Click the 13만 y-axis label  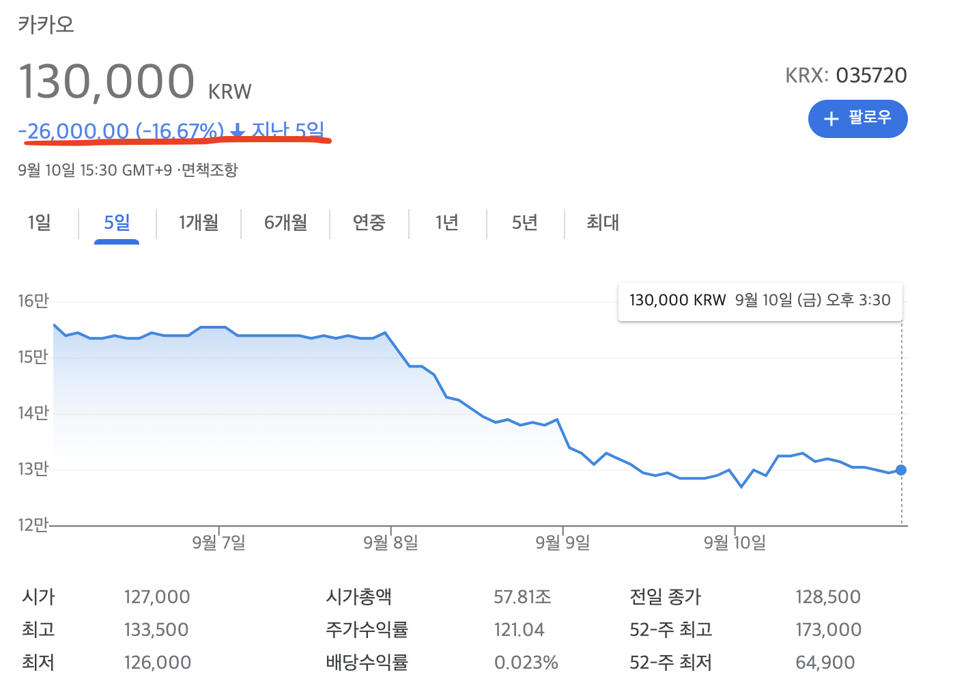pyautogui.click(x=33, y=469)
